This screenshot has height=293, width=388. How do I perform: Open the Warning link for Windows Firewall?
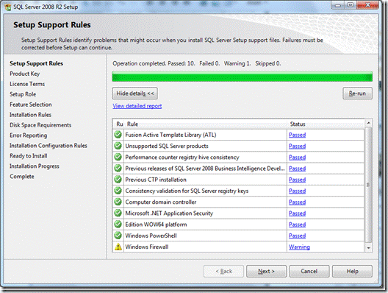point(299,247)
